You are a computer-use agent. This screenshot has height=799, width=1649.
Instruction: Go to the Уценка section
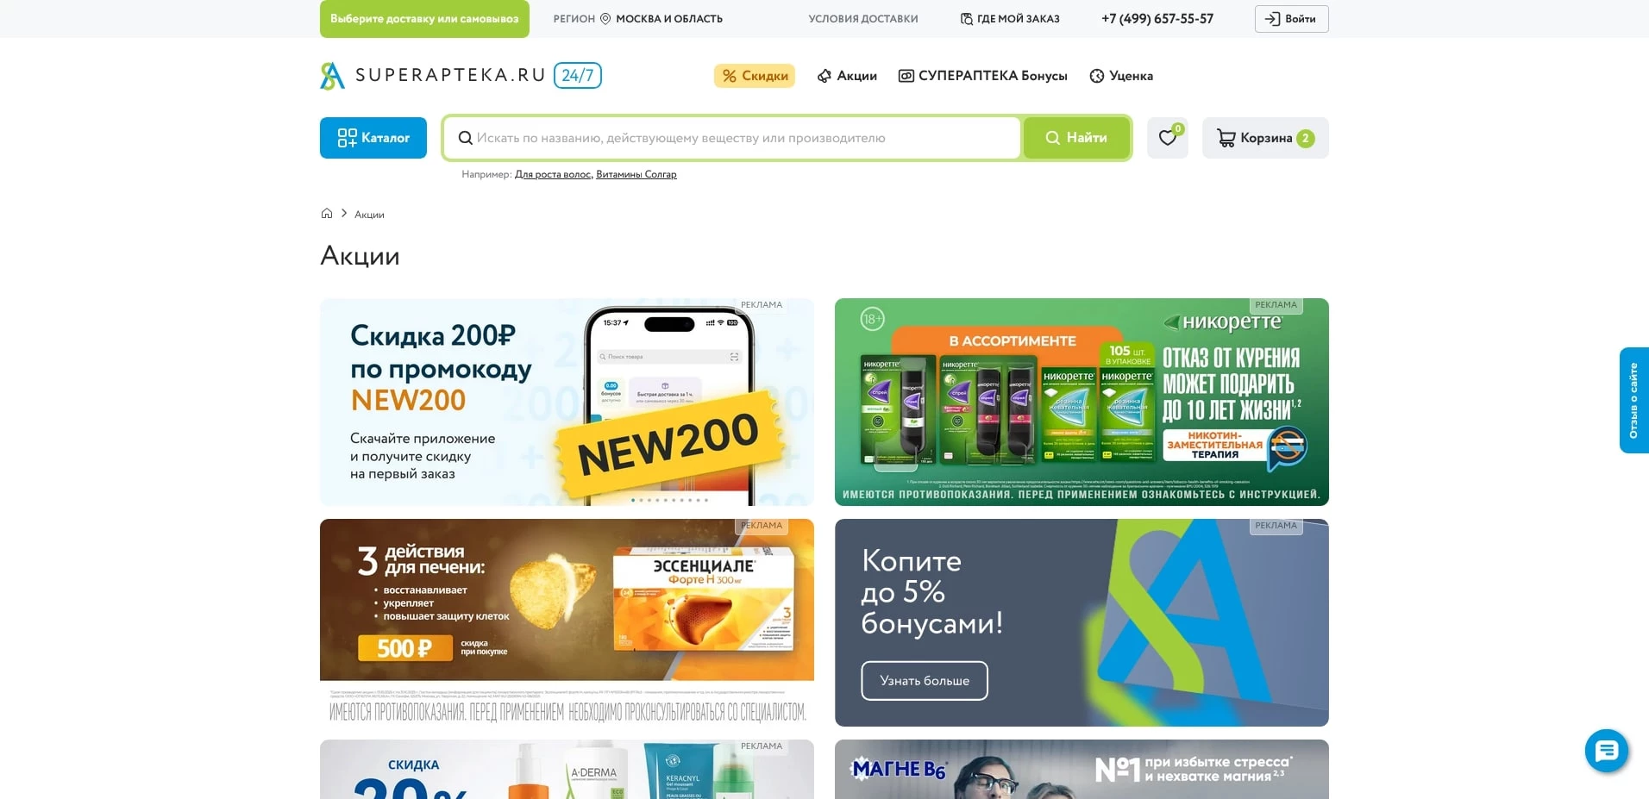click(1121, 76)
